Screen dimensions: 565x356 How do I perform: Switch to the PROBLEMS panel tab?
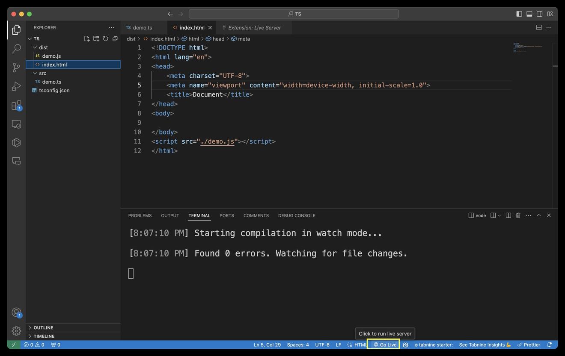tap(140, 215)
